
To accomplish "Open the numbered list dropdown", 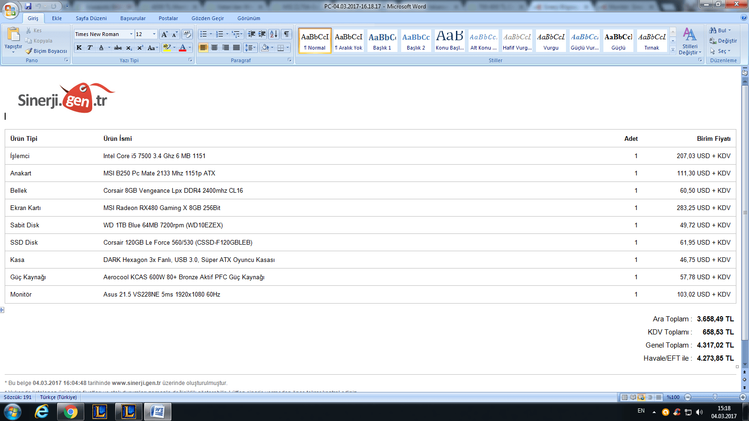I will (x=228, y=34).
